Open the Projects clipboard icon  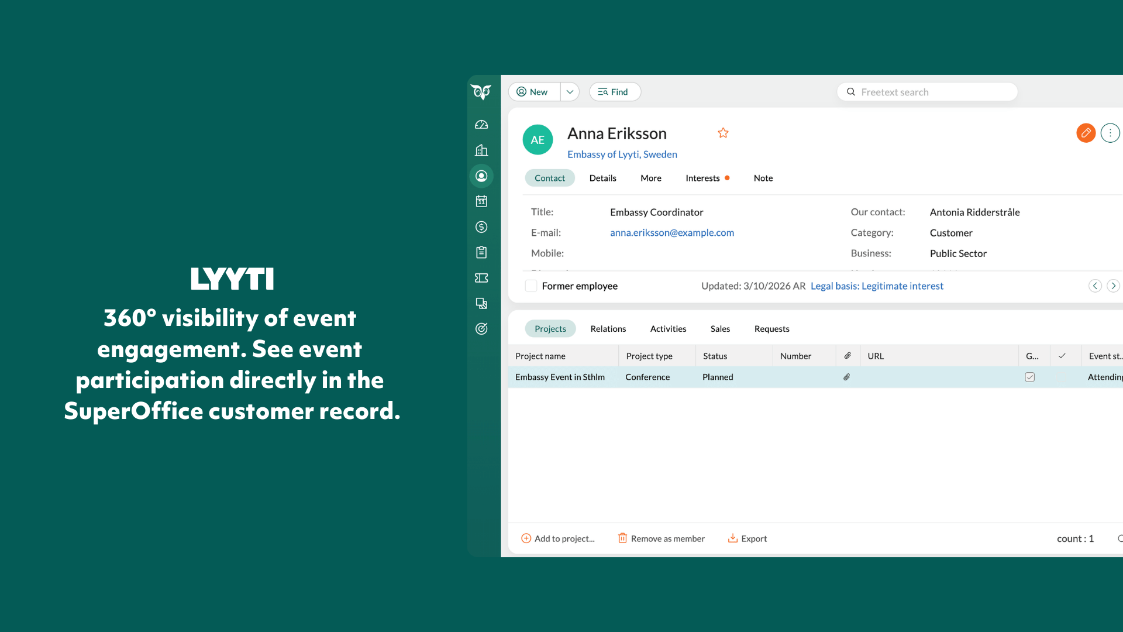(x=481, y=252)
